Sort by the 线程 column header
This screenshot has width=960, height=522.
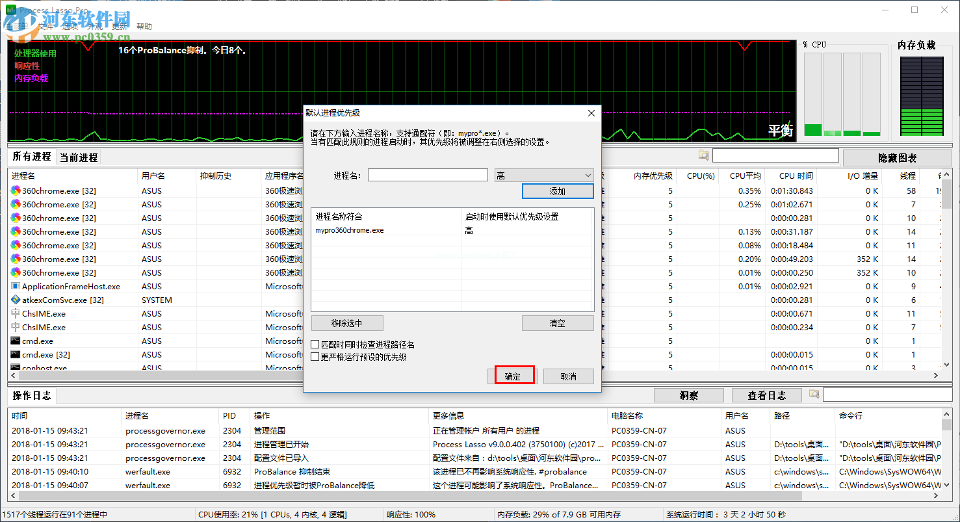tap(901, 176)
